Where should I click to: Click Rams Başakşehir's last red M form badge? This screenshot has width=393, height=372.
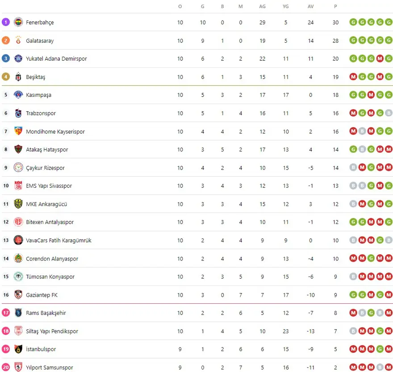point(389,313)
